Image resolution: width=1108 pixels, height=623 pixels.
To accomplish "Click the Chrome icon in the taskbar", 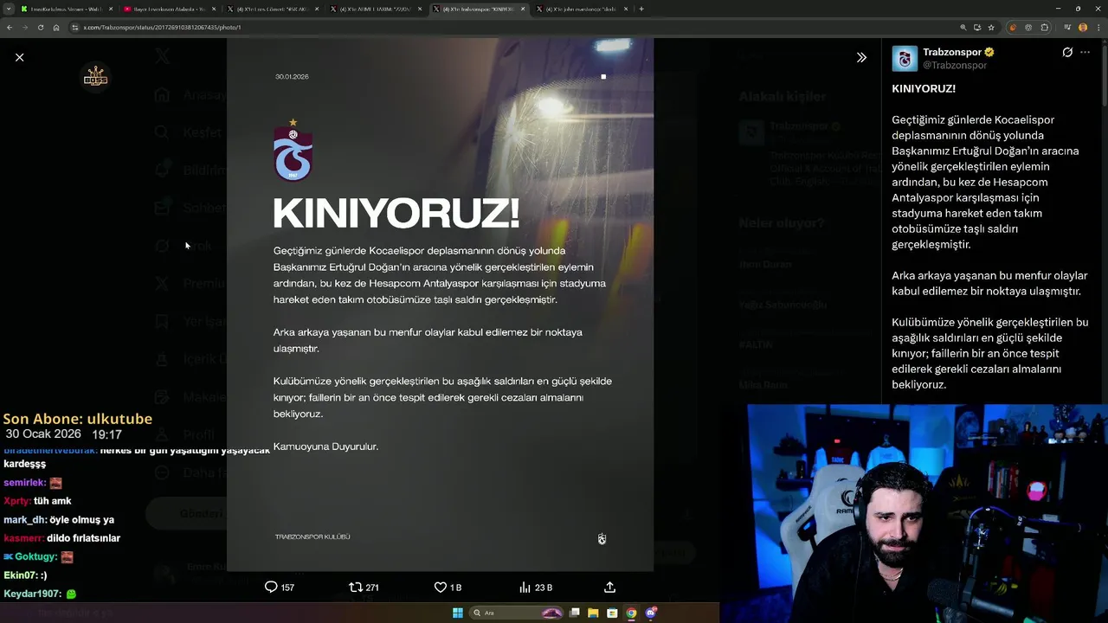I will click(632, 613).
